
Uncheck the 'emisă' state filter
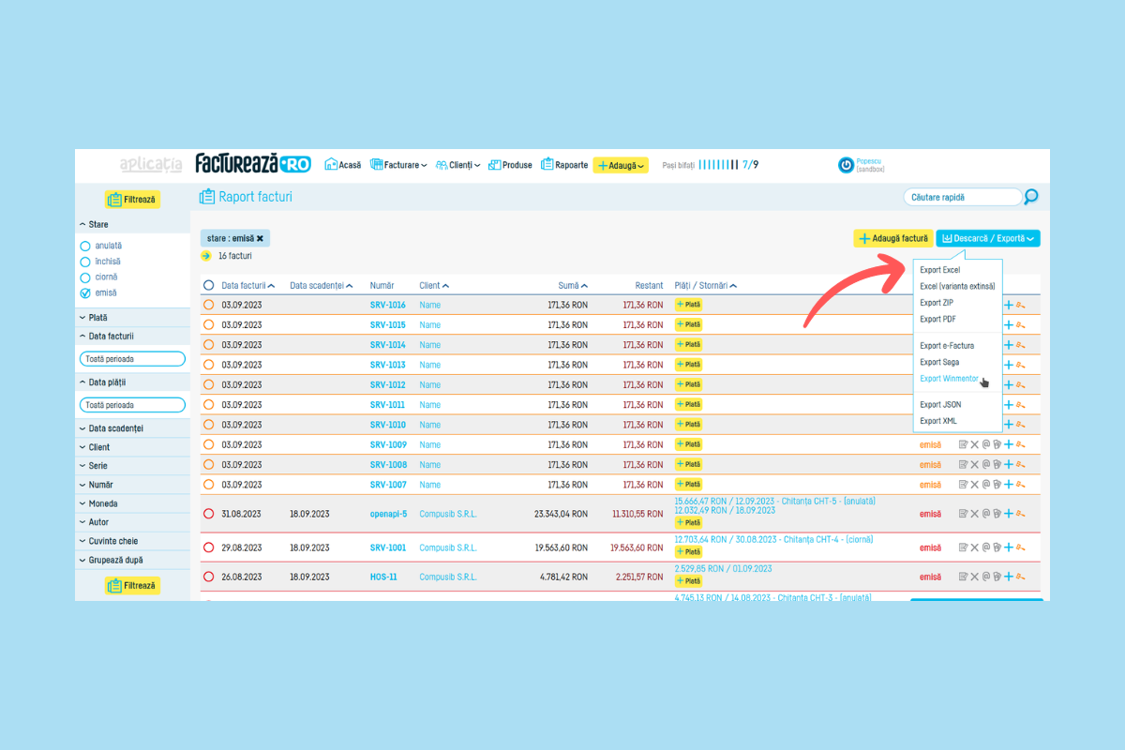[x=86, y=293]
